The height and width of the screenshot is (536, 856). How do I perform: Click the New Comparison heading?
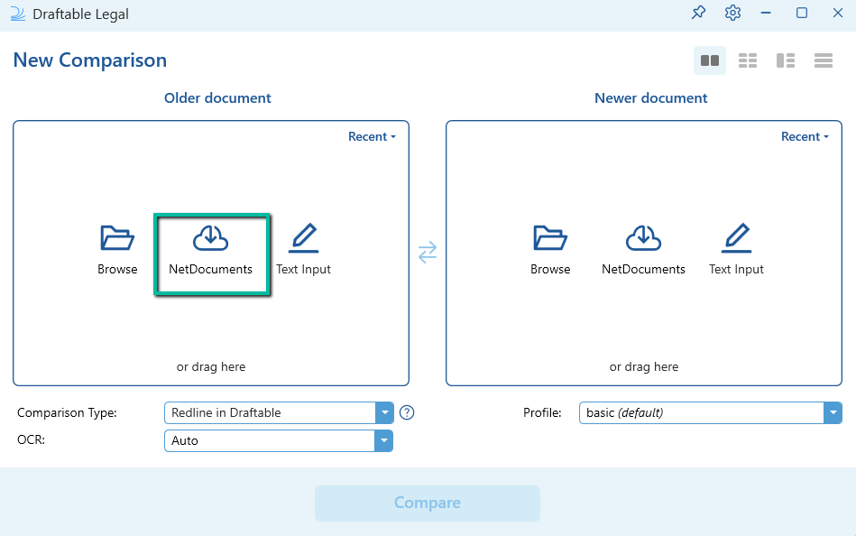pyautogui.click(x=90, y=60)
